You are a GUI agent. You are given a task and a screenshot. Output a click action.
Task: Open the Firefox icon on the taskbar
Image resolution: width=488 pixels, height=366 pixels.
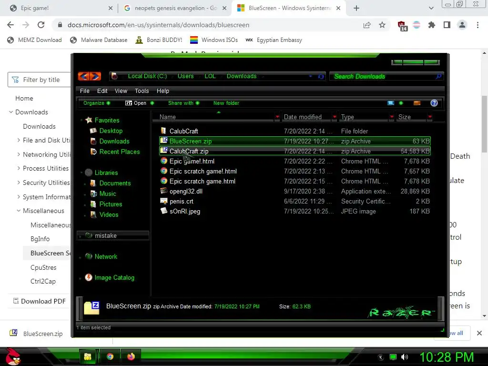point(131,356)
